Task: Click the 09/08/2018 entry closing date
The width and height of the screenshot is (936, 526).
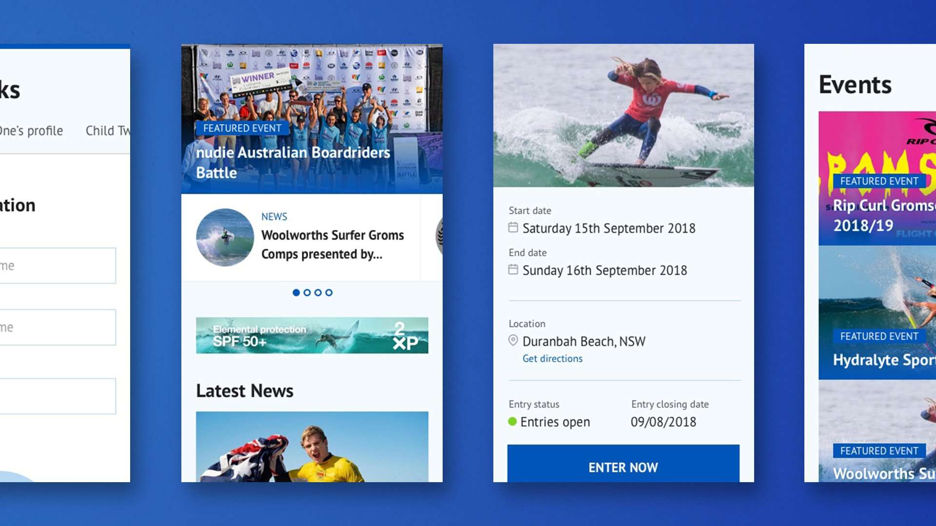Action: 663,422
